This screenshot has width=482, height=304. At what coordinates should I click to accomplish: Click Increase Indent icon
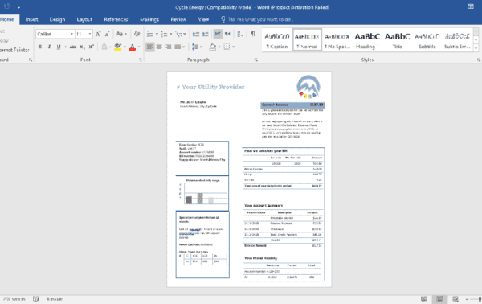click(x=205, y=34)
